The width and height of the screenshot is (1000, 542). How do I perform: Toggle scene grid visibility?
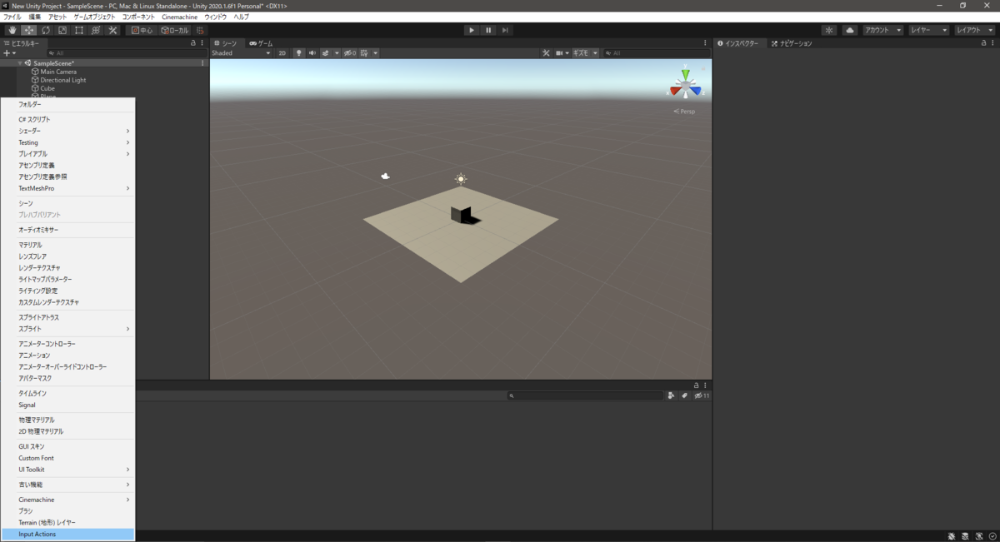365,53
